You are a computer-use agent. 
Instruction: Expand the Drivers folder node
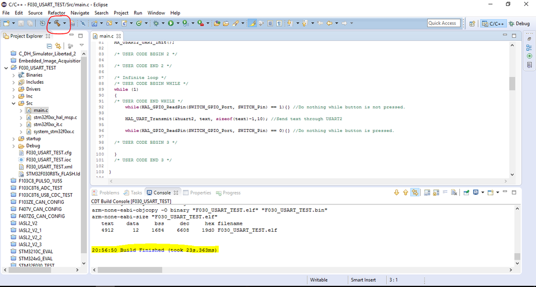(13, 89)
